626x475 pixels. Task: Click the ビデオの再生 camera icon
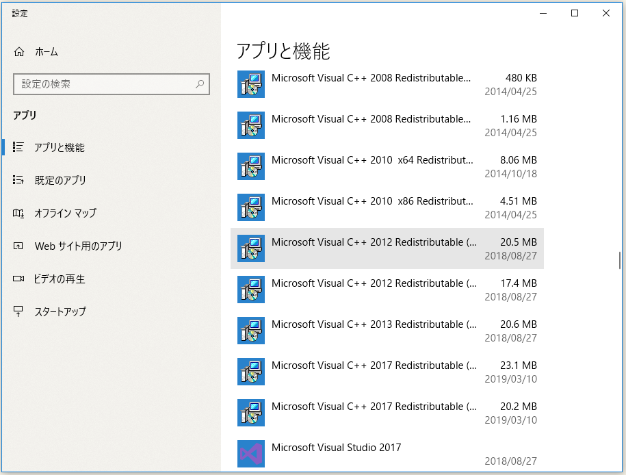click(x=18, y=279)
